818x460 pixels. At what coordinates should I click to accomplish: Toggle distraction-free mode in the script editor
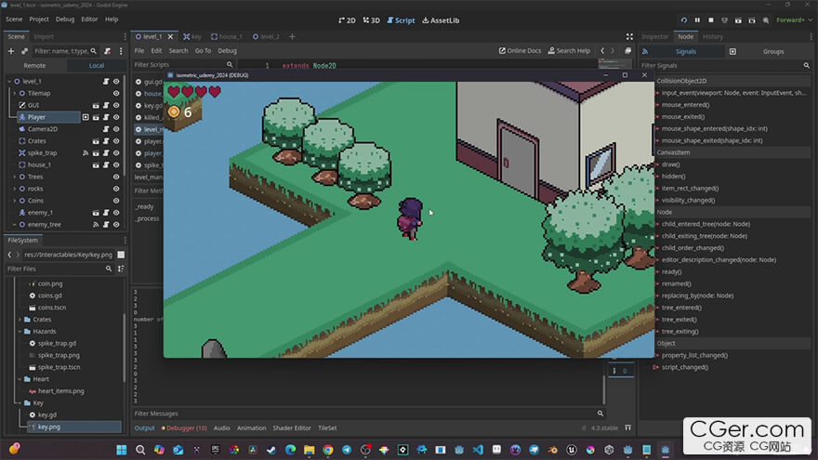[629, 36]
